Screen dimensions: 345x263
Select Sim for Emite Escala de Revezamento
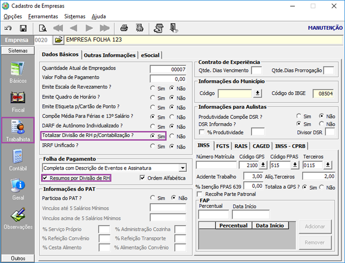tap(153, 88)
